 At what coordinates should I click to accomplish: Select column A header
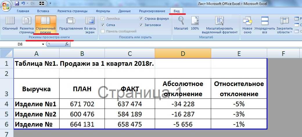36,53
